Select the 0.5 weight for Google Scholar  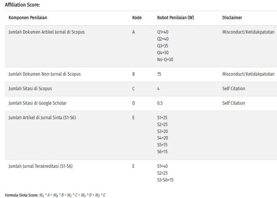click(160, 103)
